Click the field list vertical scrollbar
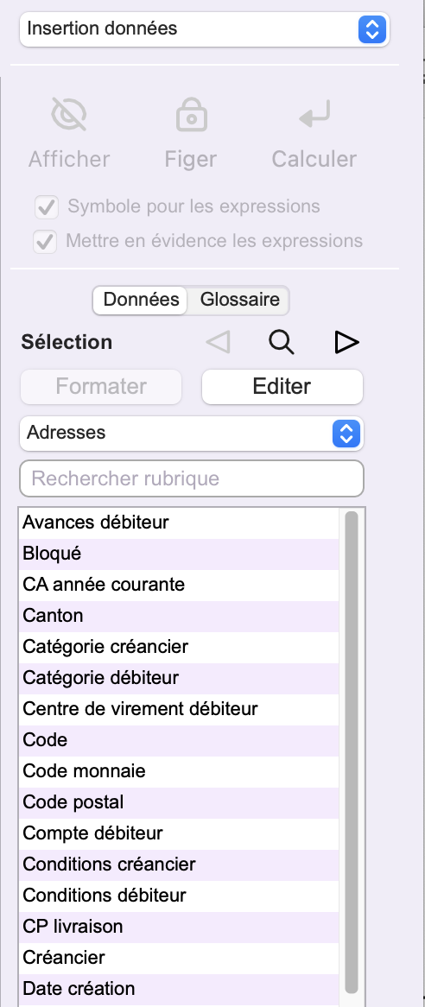Screen dimensions: 425x1007 pos(352,751)
